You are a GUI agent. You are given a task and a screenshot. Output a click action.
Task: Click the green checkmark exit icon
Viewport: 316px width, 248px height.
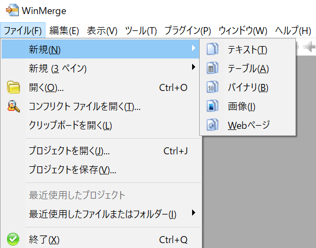13,239
